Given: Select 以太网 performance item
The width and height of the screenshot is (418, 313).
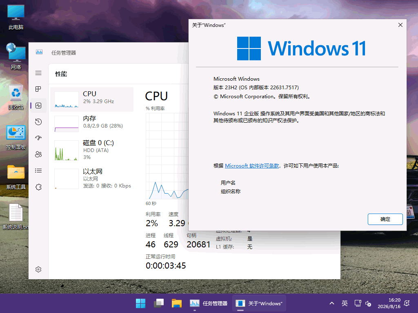Looking at the screenshot, I should 92,179.
